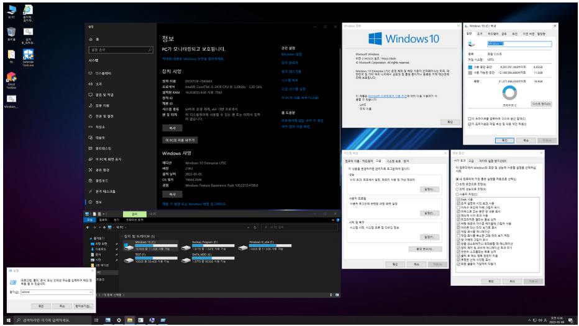Screen dimensions: 579x326
Task: Open the Explorer help question-mark icon
Action: click(337, 220)
